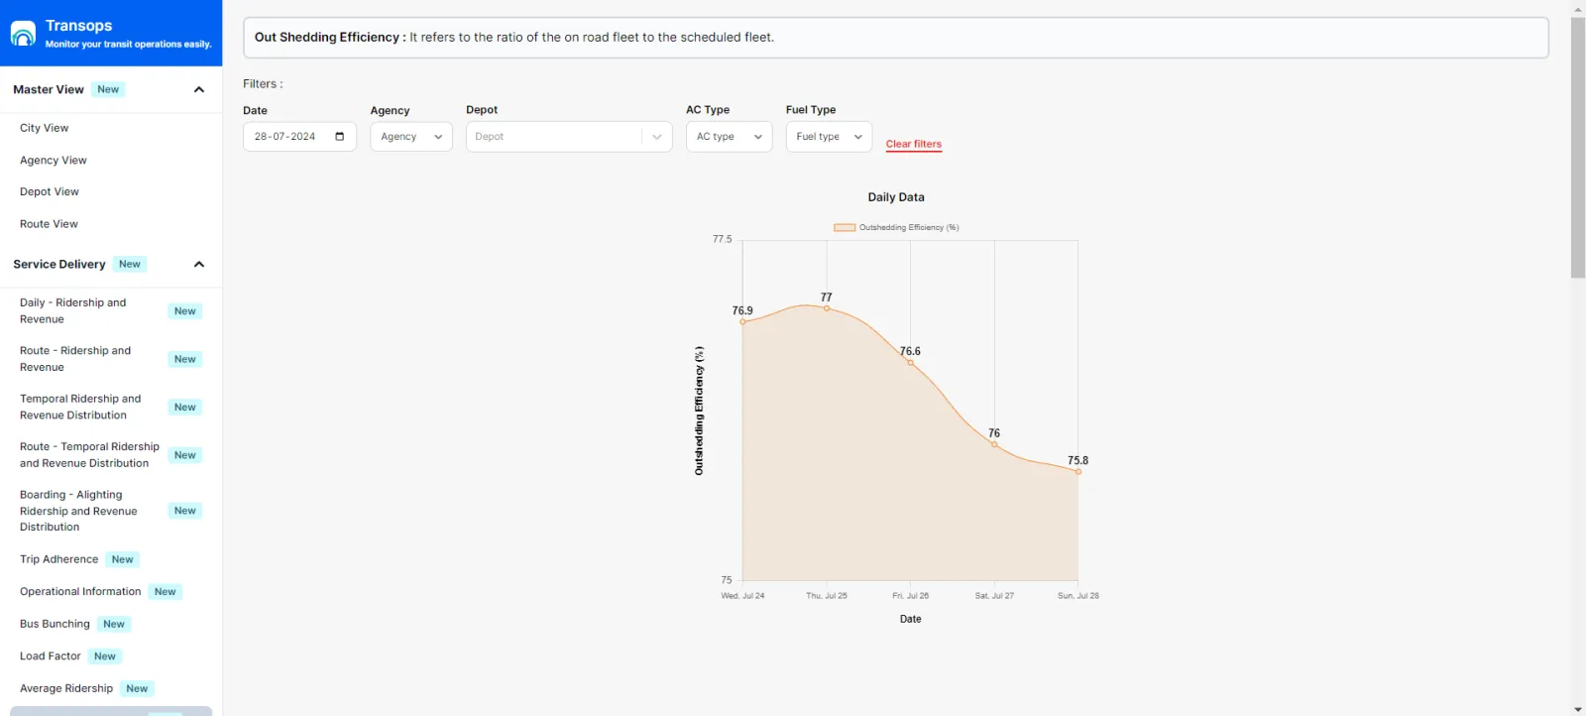Screen dimensions: 1586x716
Task: Open Route - Temporal Ridership and Revenue Distribution
Action: click(x=89, y=454)
